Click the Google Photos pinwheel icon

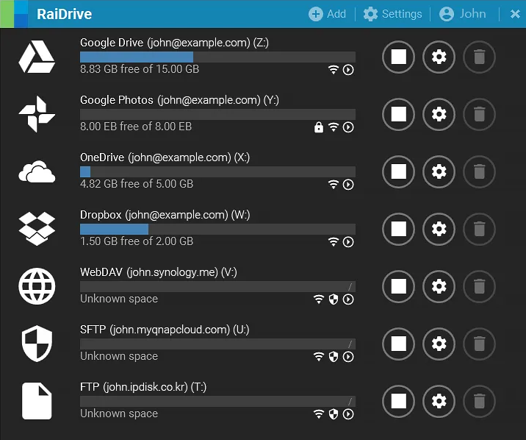tap(37, 114)
